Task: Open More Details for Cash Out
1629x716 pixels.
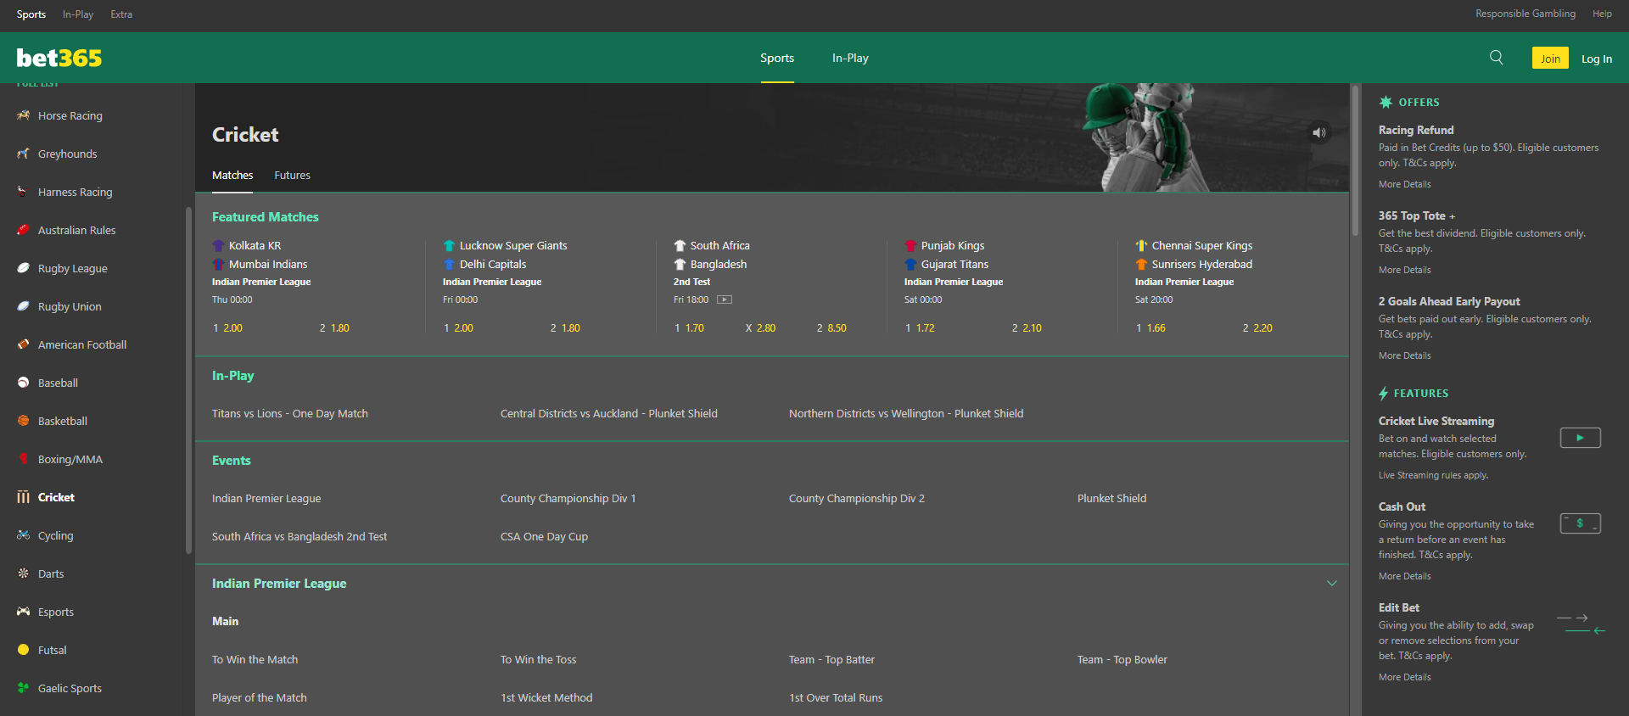Action: (x=1404, y=576)
